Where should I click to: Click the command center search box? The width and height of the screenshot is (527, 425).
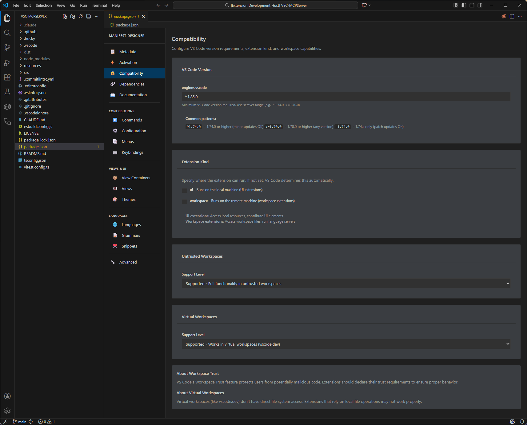click(265, 5)
